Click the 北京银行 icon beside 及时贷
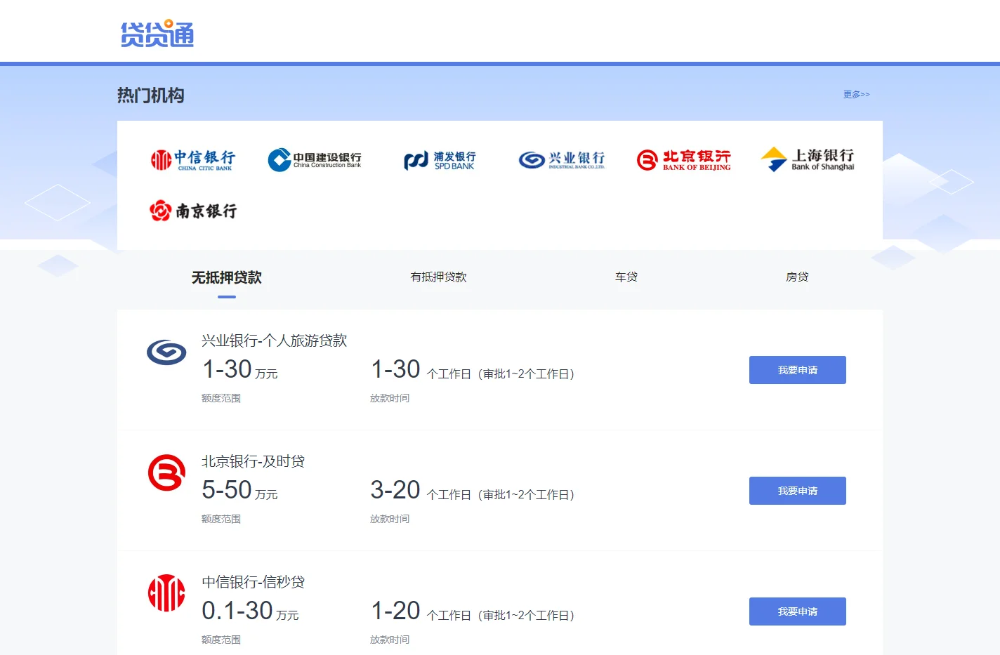 coord(166,472)
